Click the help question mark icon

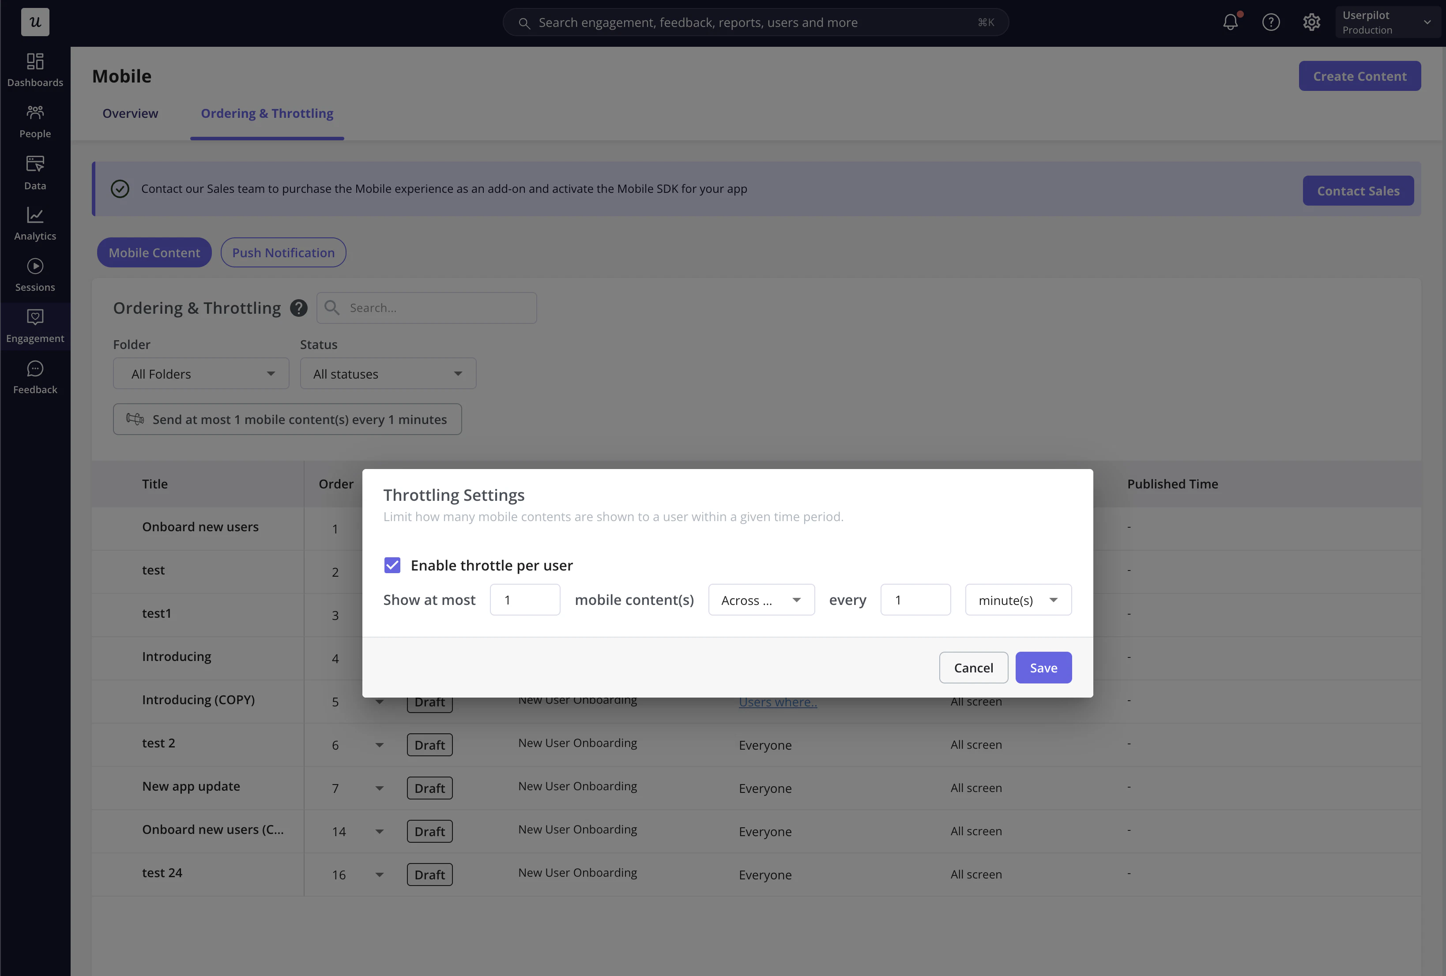pos(1270,23)
